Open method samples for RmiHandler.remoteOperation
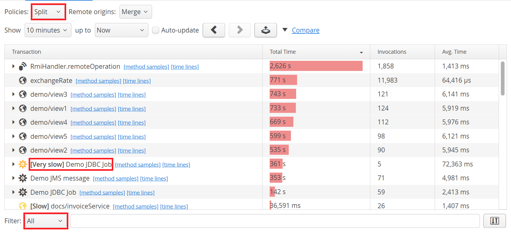The height and width of the screenshot is (238, 511). pos(147,67)
